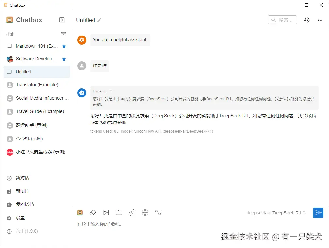
Task: Click the blue robot assistant avatar
Action: coord(82,93)
